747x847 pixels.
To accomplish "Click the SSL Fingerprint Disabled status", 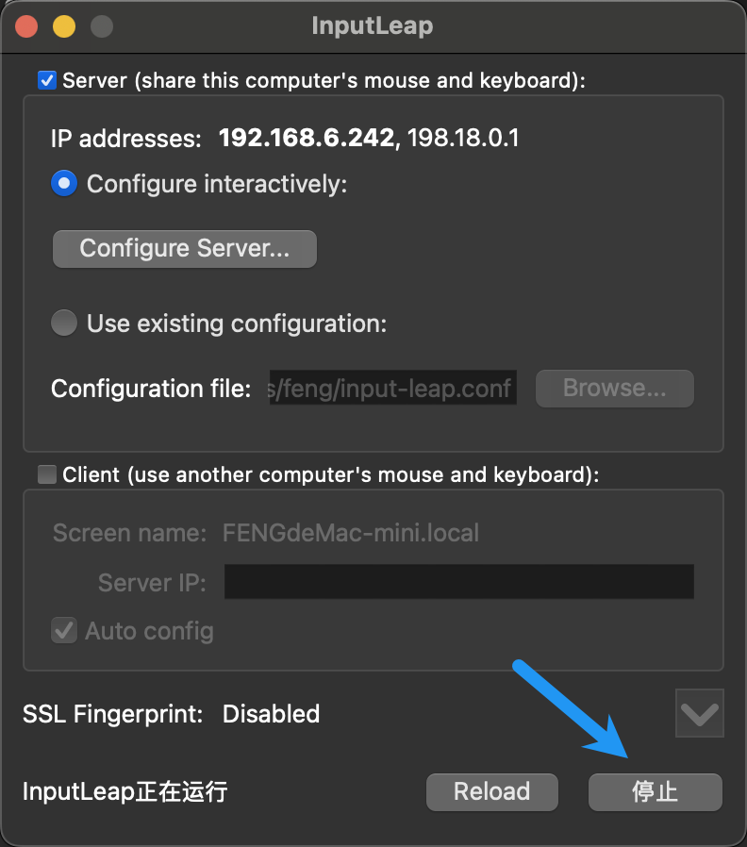I will [x=271, y=714].
